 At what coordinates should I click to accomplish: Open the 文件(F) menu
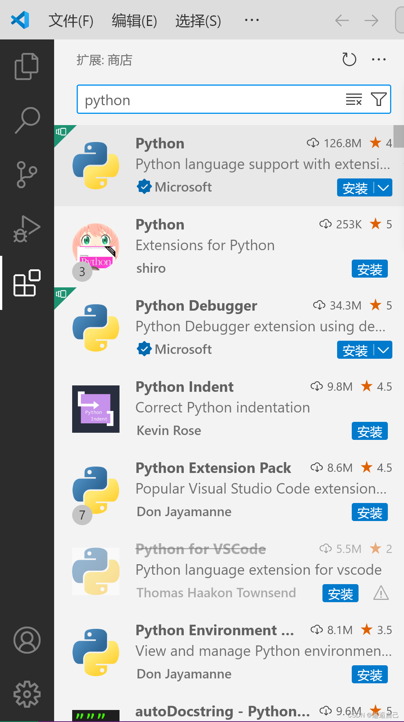tap(71, 20)
